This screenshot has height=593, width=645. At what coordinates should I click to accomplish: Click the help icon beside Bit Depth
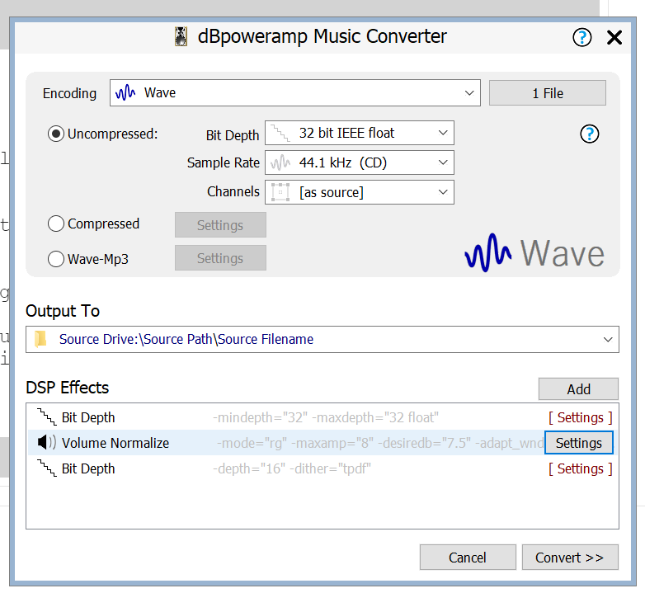click(x=590, y=134)
